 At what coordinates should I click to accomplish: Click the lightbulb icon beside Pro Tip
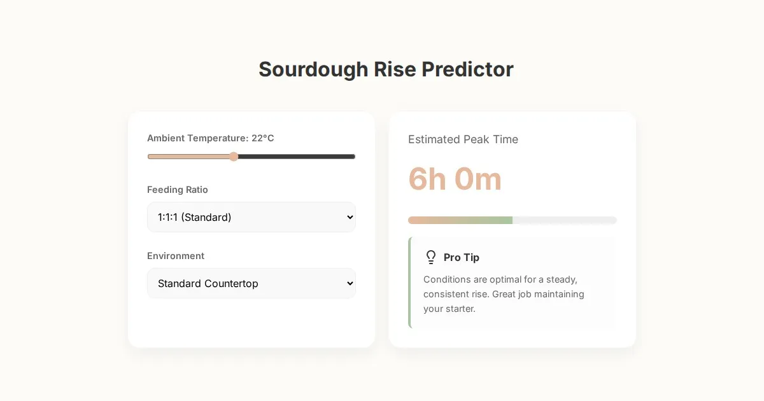(431, 257)
